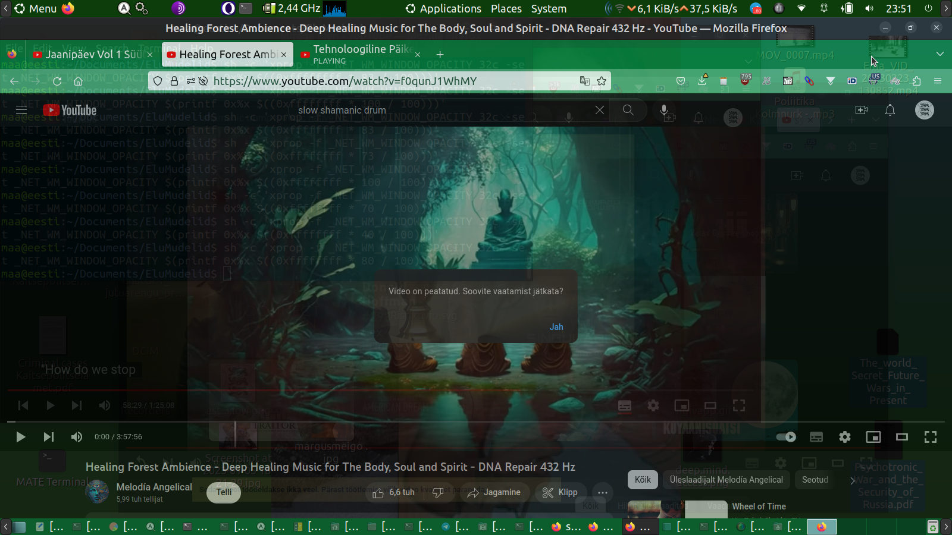
Task: Run the YouTube search with the magnifier icon
Action: pyautogui.click(x=628, y=110)
